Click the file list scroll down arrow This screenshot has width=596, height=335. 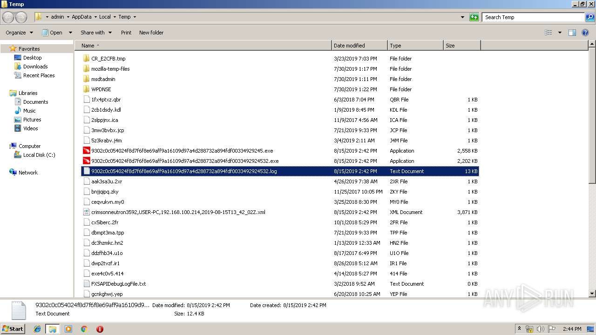(x=592, y=294)
